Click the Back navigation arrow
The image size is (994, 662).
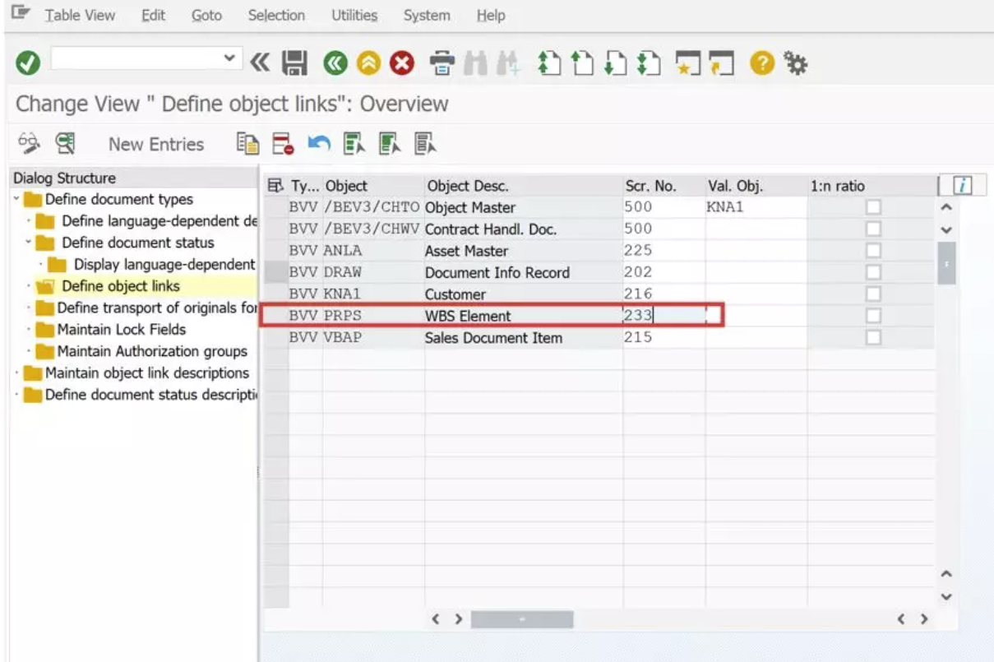click(x=334, y=61)
